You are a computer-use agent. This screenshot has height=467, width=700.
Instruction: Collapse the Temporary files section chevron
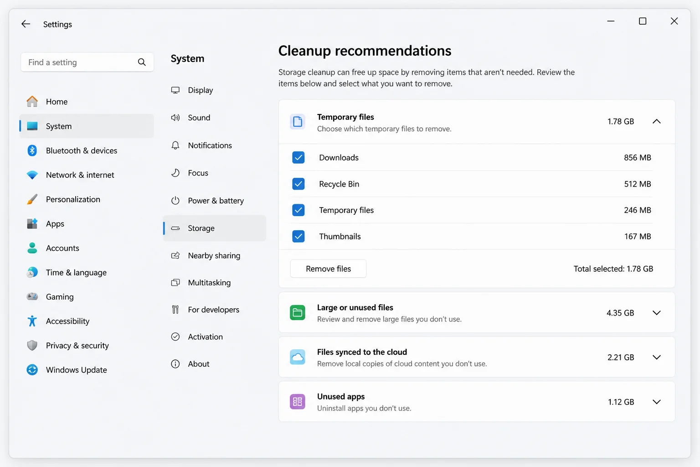pyautogui.click(x=656, y=121)
